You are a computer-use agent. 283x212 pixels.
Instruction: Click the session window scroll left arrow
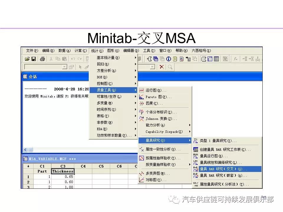click(25, 150)
